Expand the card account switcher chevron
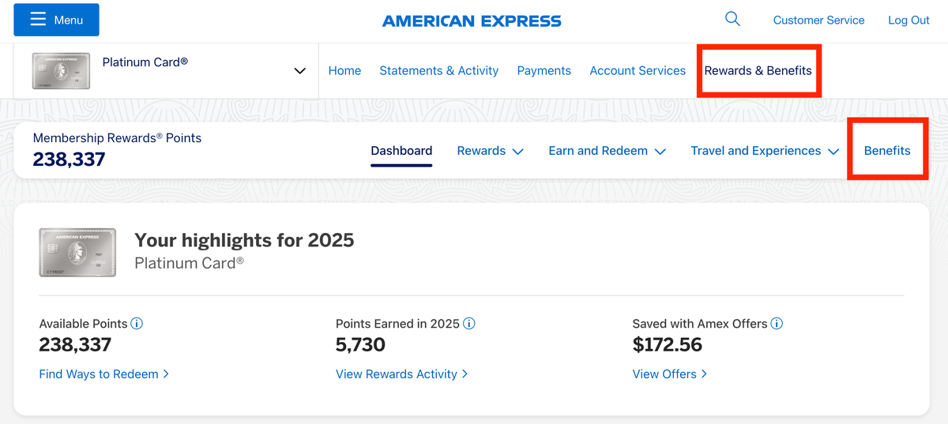The height and width of the screenshot is (424, 948). click(x=299, y=71)
